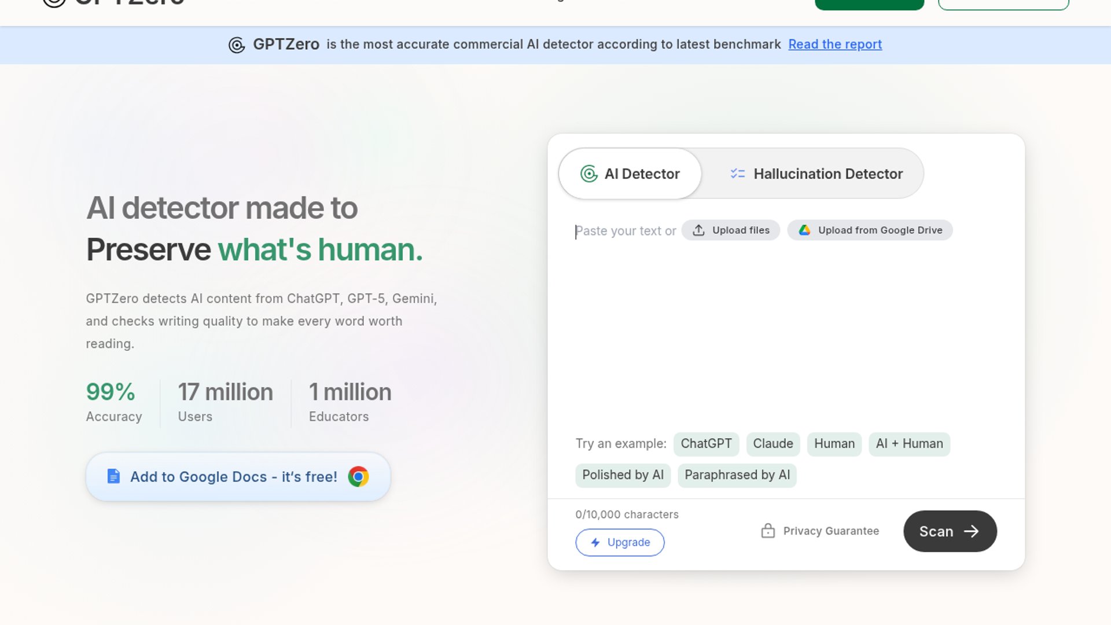Click the AI Detector spiral icon

tap(588, 174)
